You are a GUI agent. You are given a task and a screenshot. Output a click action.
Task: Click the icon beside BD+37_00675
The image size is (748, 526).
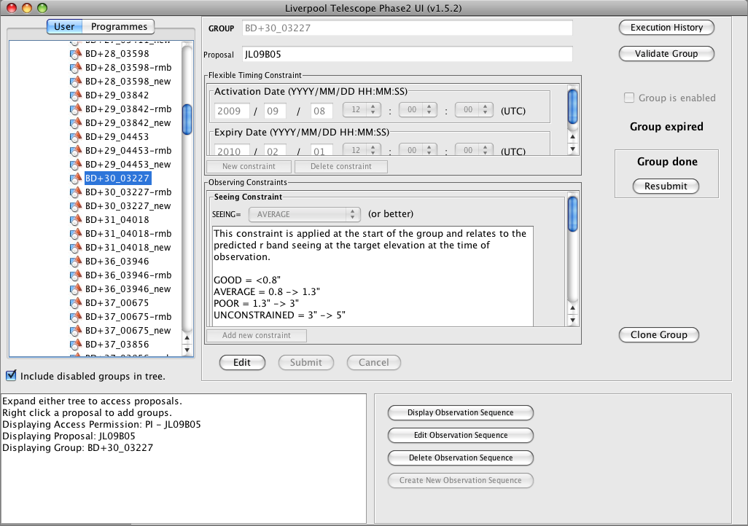[x=75, y=302]
